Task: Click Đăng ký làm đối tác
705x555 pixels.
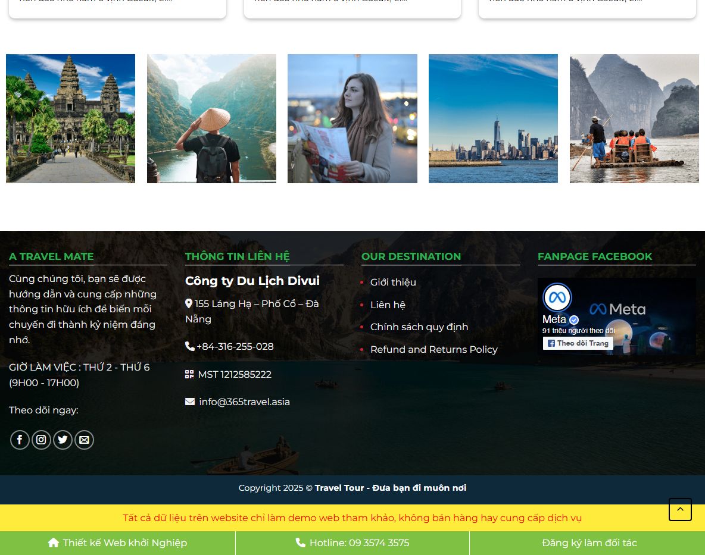Action: point(589,543)
